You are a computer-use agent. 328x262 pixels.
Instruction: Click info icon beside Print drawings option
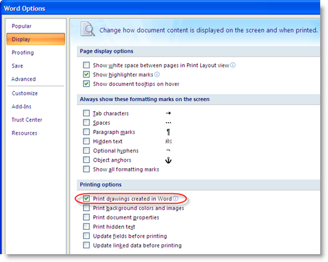tap(176, 198)
